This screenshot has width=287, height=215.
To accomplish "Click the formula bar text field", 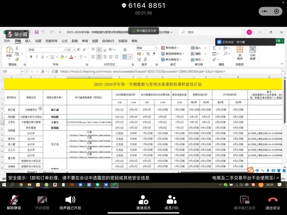I will (165, 71).
